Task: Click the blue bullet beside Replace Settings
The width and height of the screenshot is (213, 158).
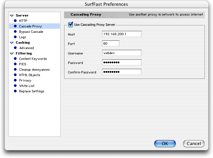Action: coord(15,91)
